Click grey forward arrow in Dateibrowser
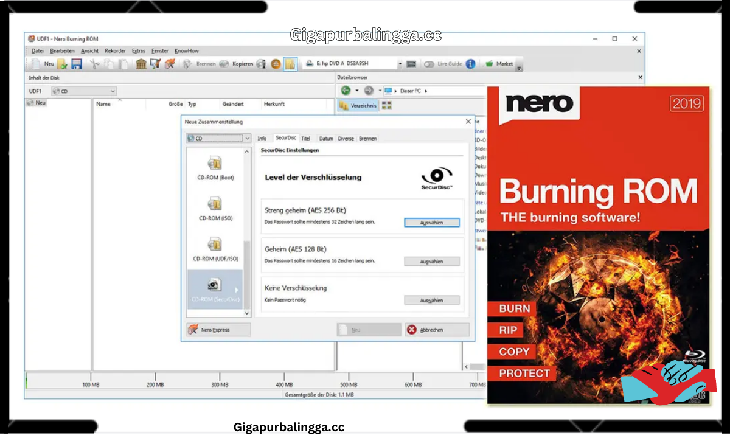730x438 pixels. tap(369, 91)
